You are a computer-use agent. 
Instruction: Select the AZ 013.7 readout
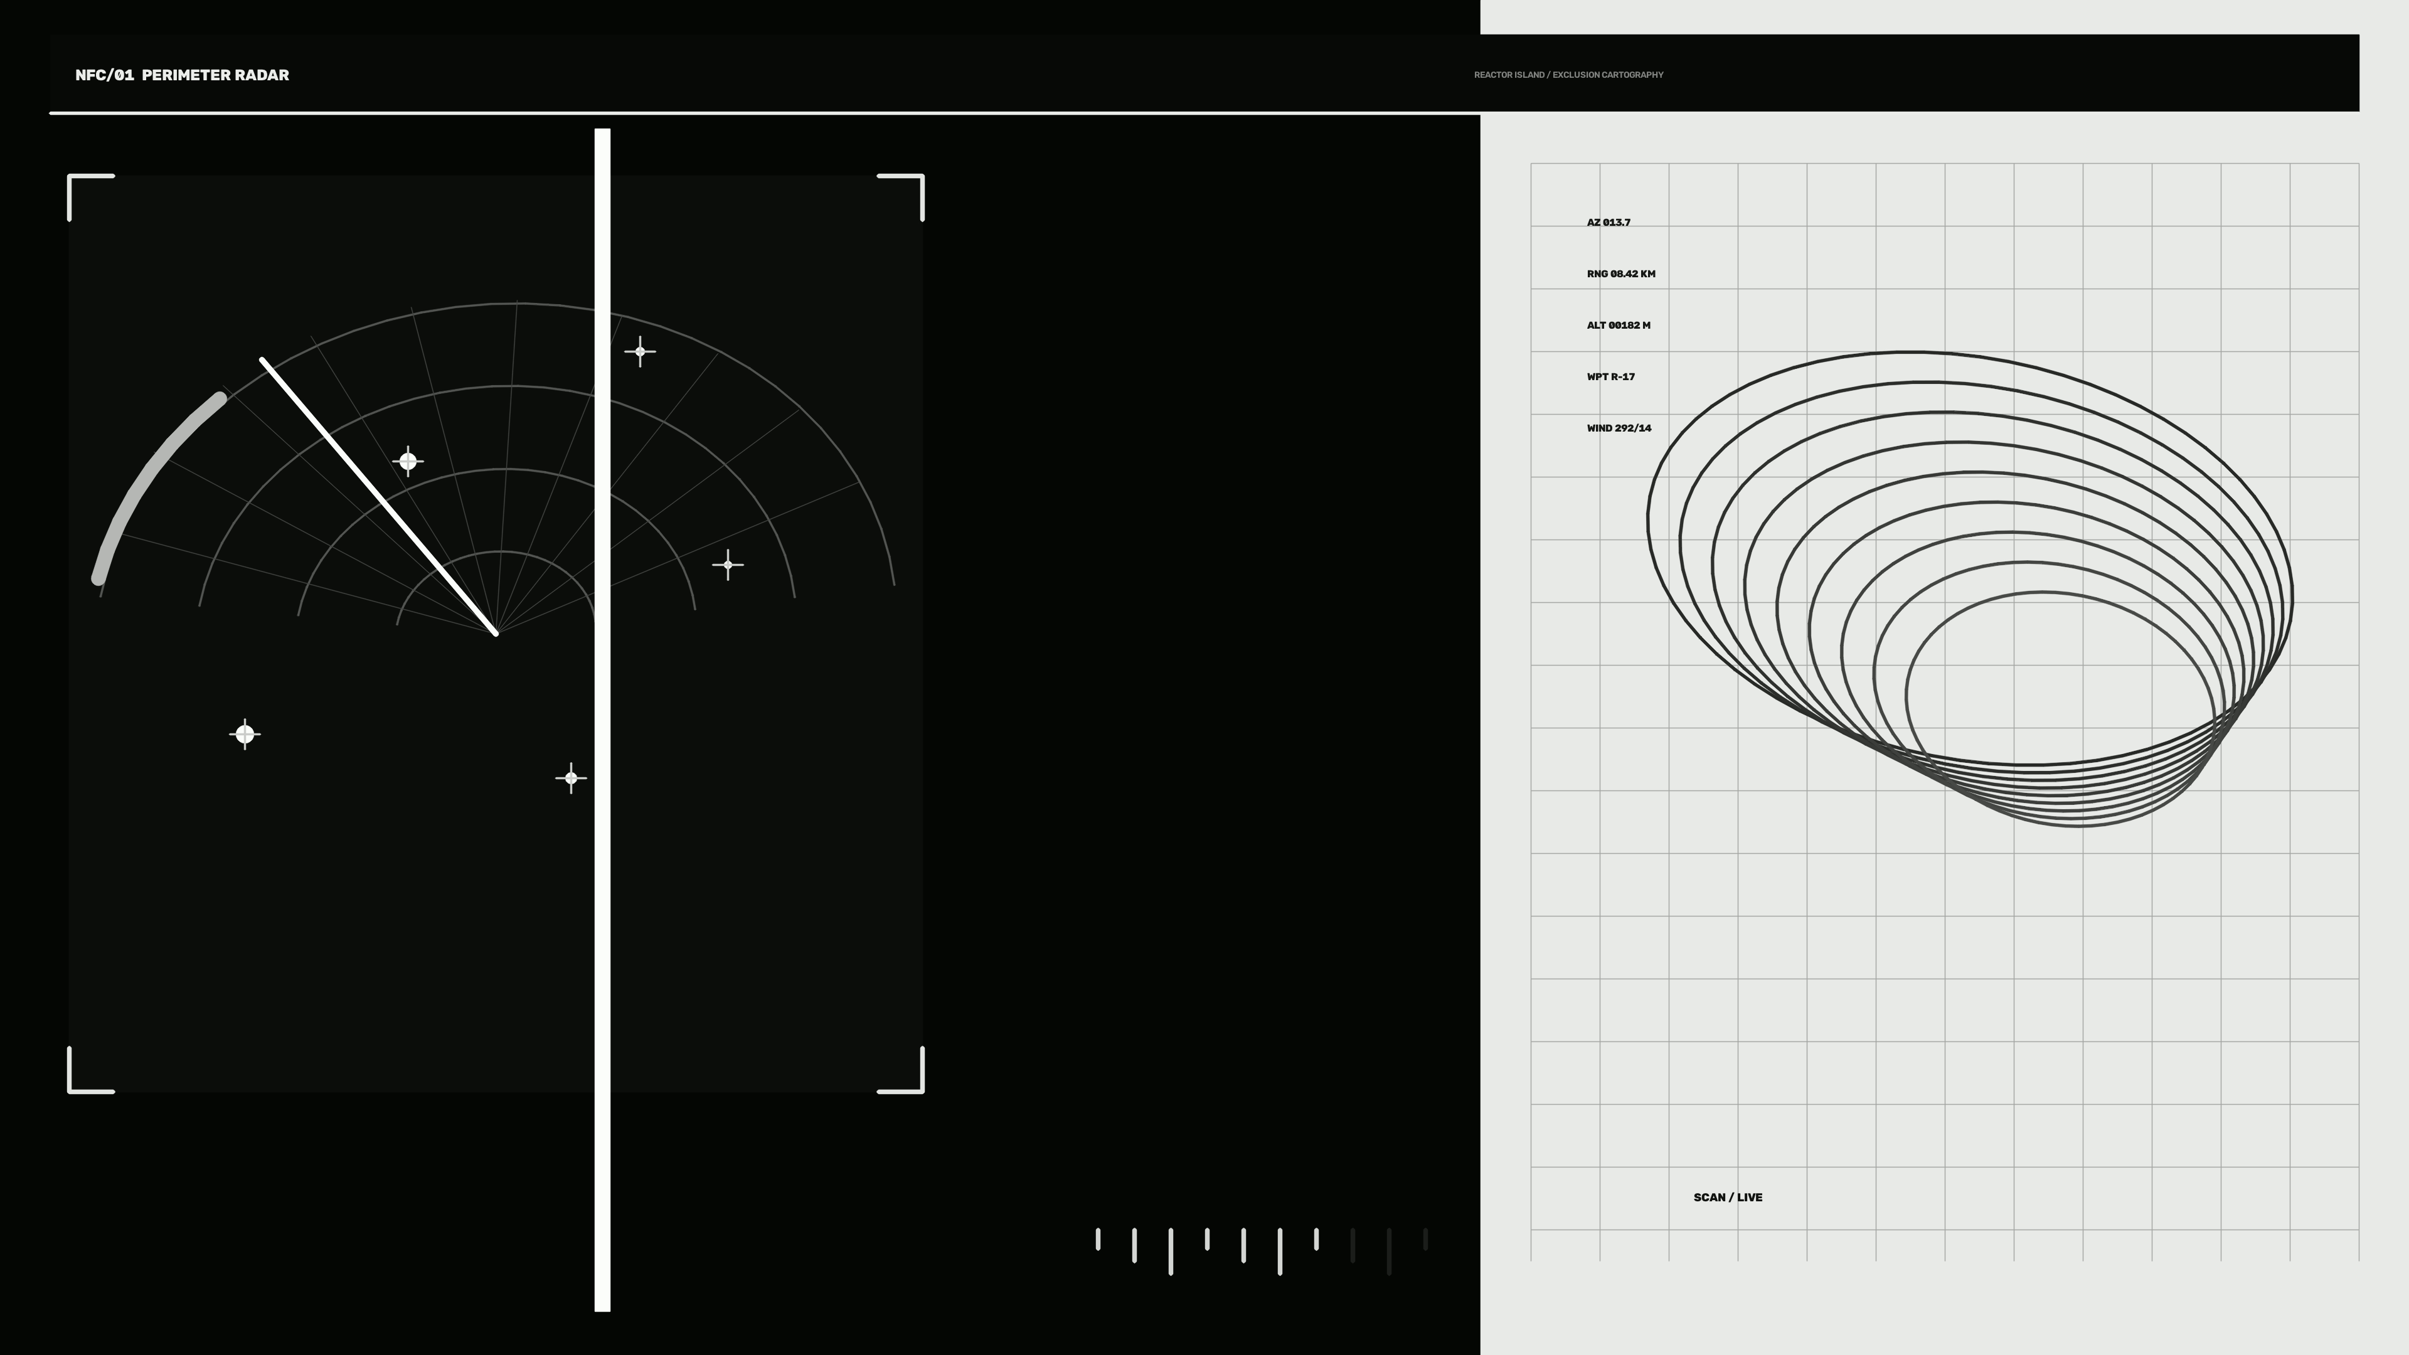1609,223
